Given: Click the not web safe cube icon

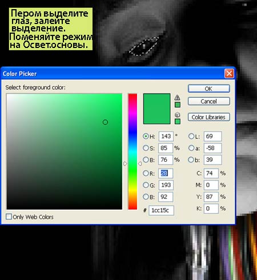Looking at the screenshot, I should [x=177, y=115].
